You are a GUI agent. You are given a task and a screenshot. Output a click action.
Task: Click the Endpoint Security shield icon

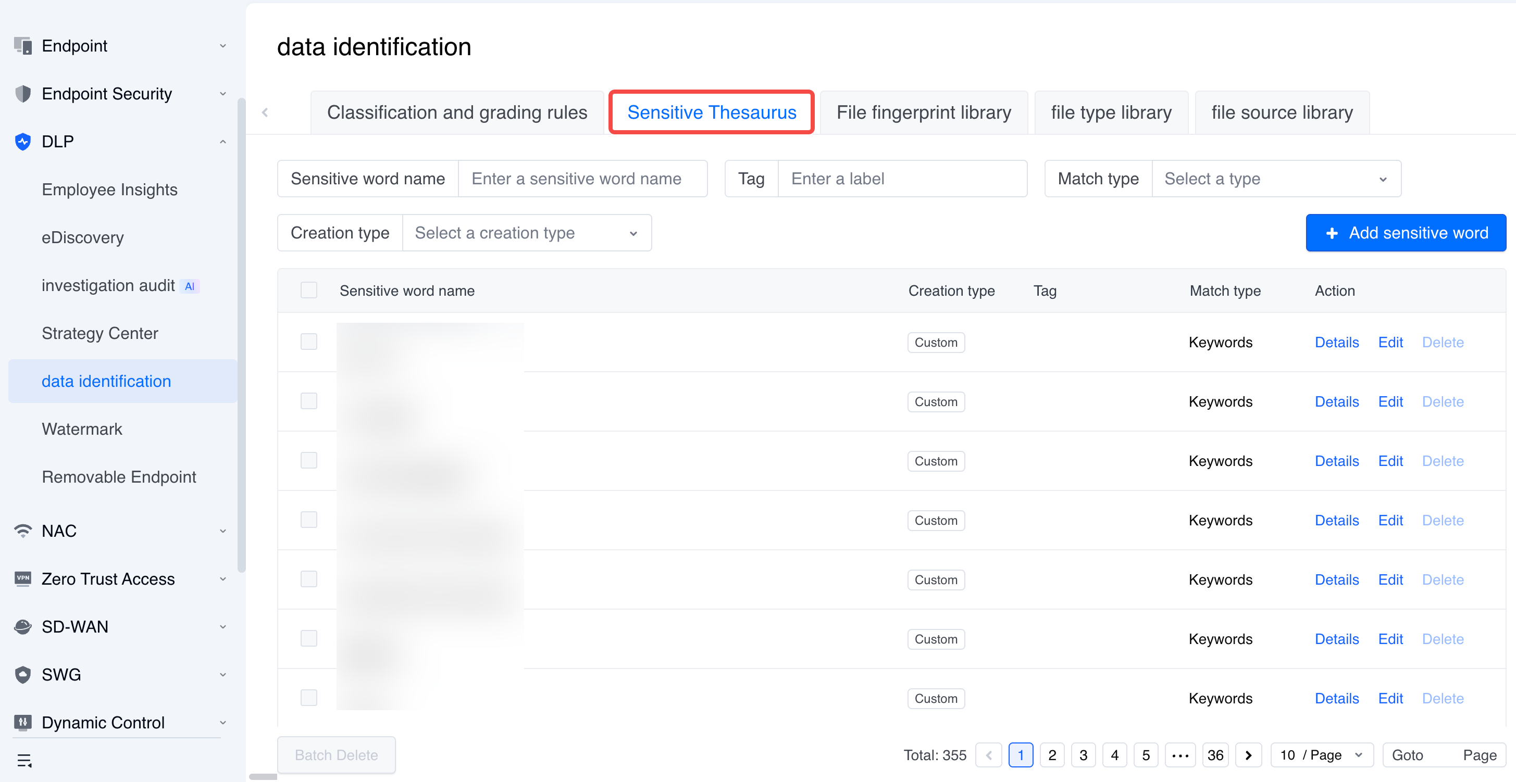tap(22, 94)
